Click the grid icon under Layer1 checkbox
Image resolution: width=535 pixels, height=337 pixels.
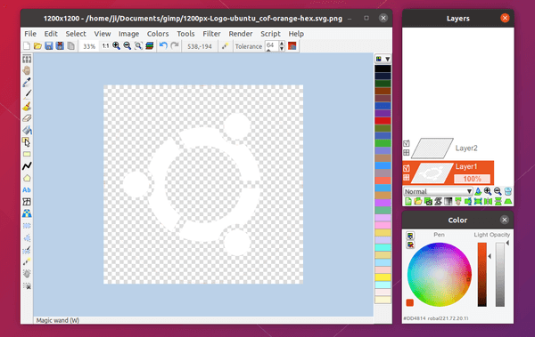407,177
